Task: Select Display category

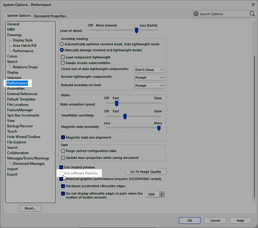Action: click(13, 72)
